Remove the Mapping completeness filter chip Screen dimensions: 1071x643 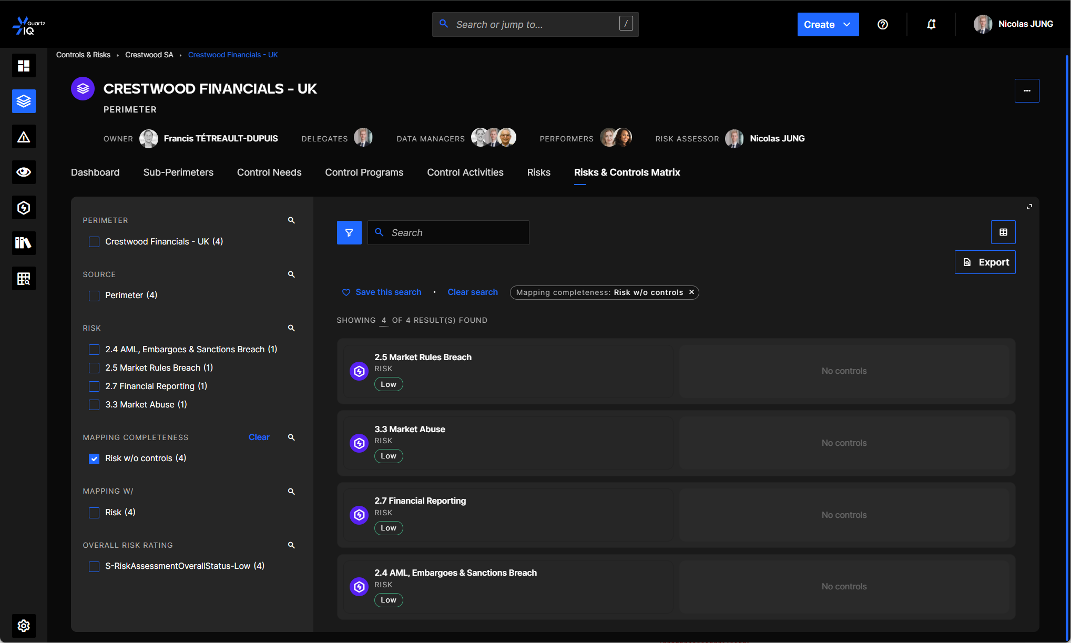[x=691, y=292]
